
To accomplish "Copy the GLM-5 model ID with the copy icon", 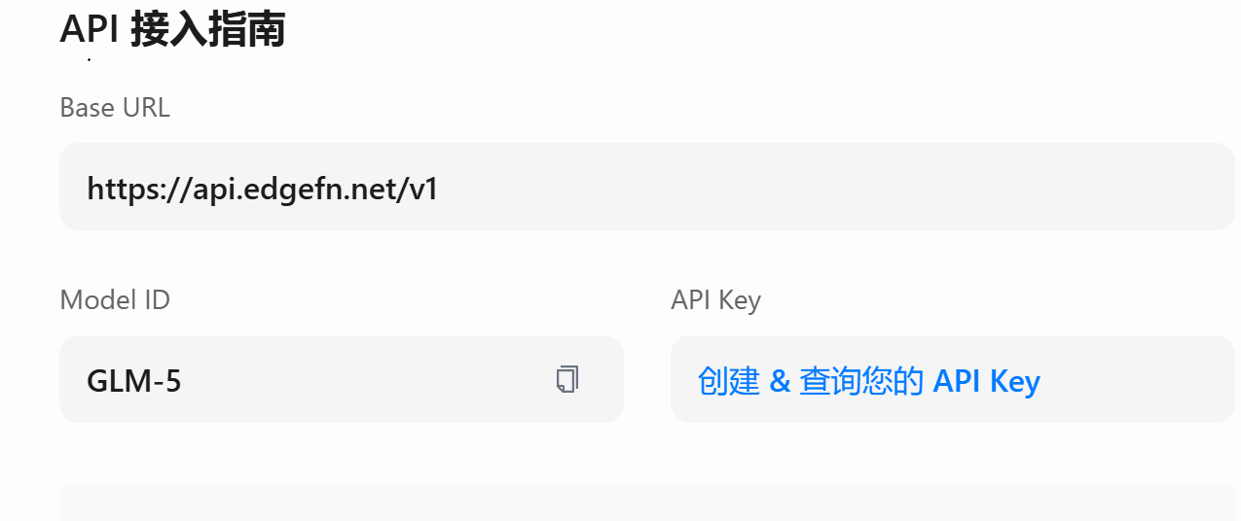I will coord(567,380).
